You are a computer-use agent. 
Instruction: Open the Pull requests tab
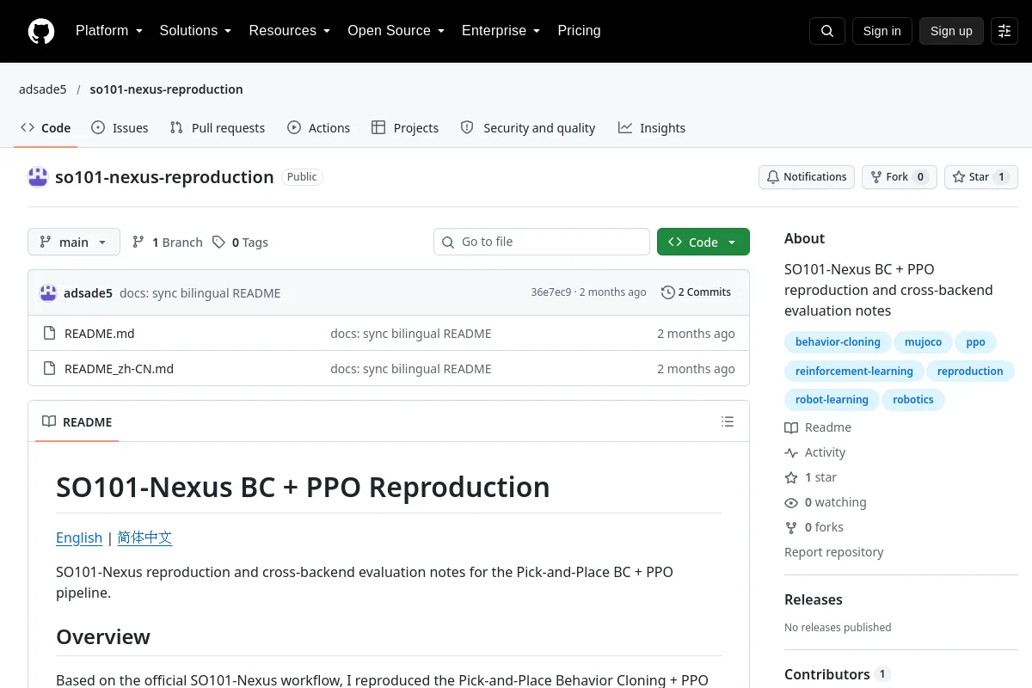click(218, 128)
